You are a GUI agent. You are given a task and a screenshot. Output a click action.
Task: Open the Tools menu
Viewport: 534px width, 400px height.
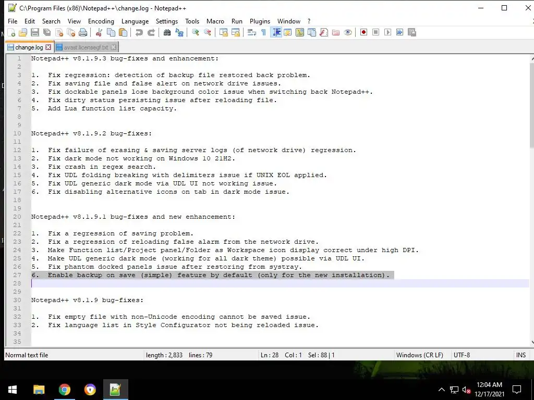[192, 21]
